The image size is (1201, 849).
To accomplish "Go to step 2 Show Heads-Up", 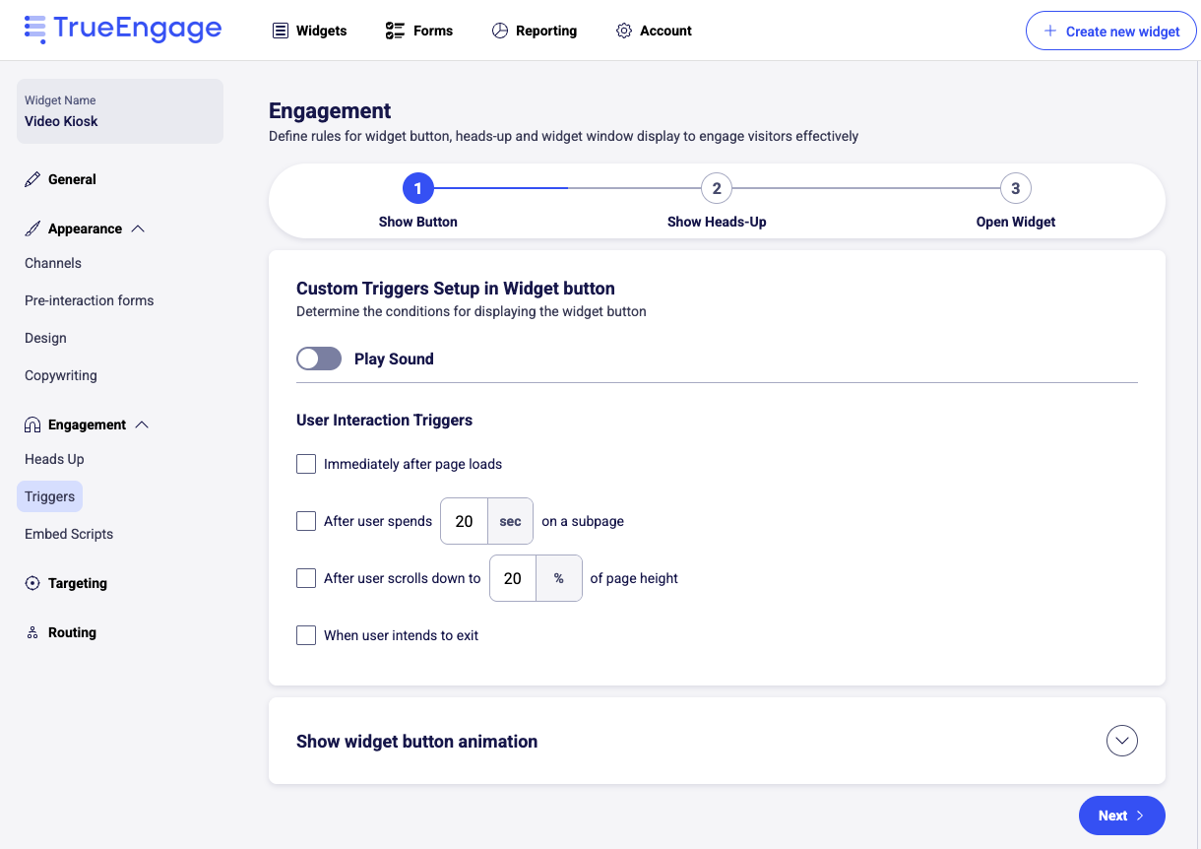I will pyautogui.click(x=717, y=188).
